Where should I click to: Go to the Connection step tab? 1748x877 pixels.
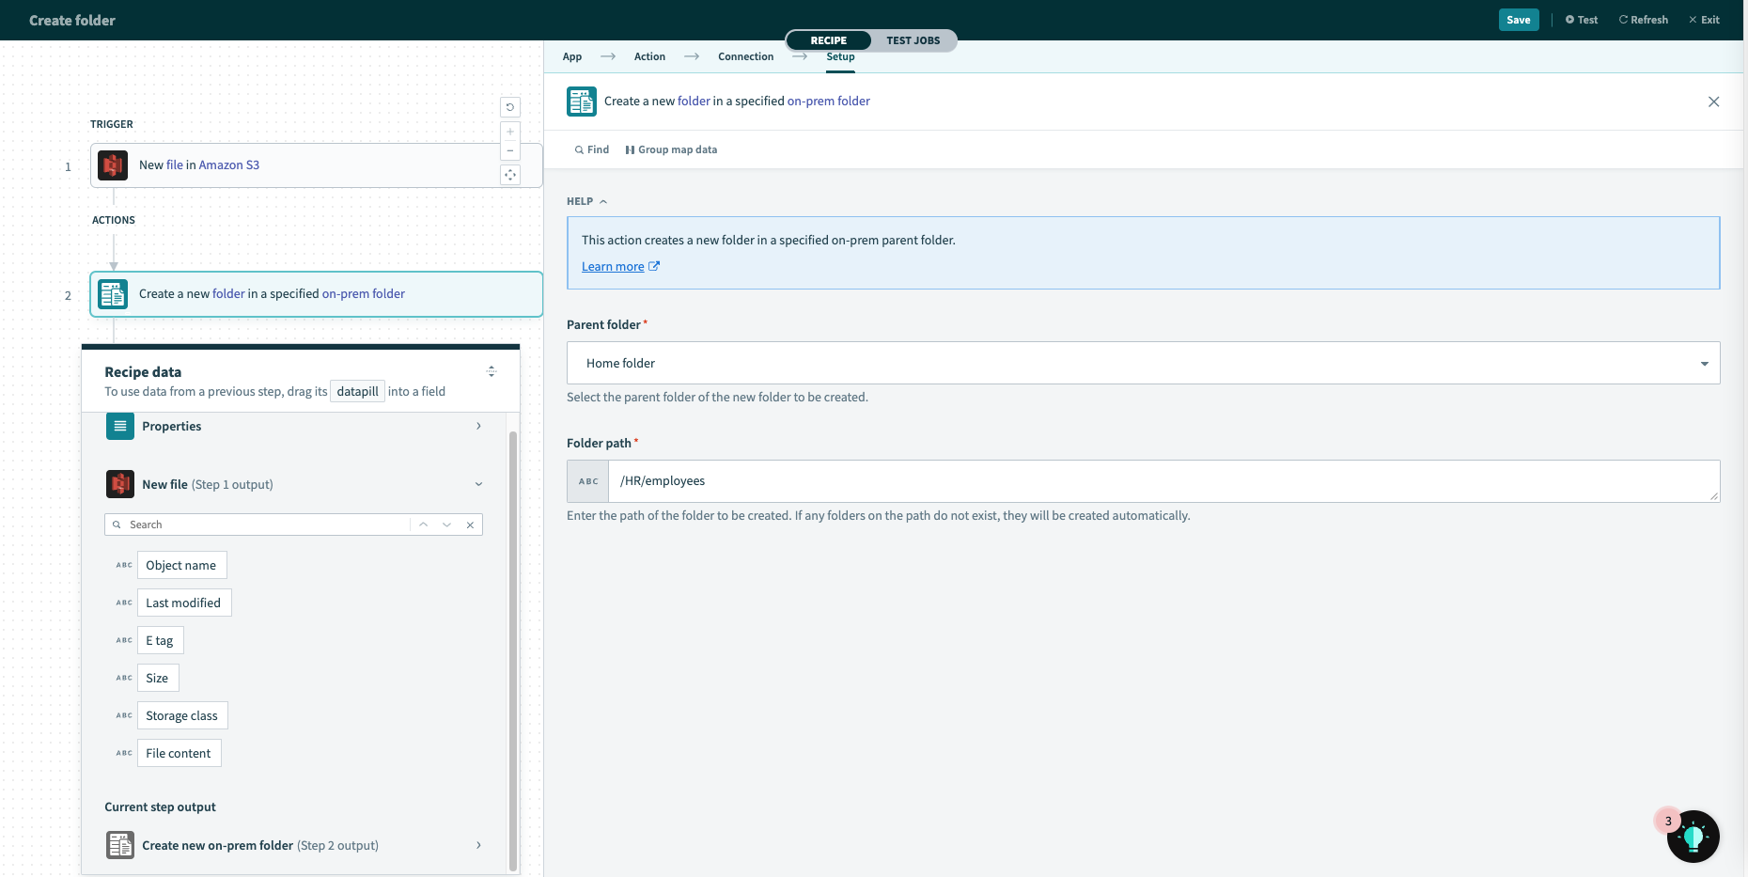(x=745, y=56)
